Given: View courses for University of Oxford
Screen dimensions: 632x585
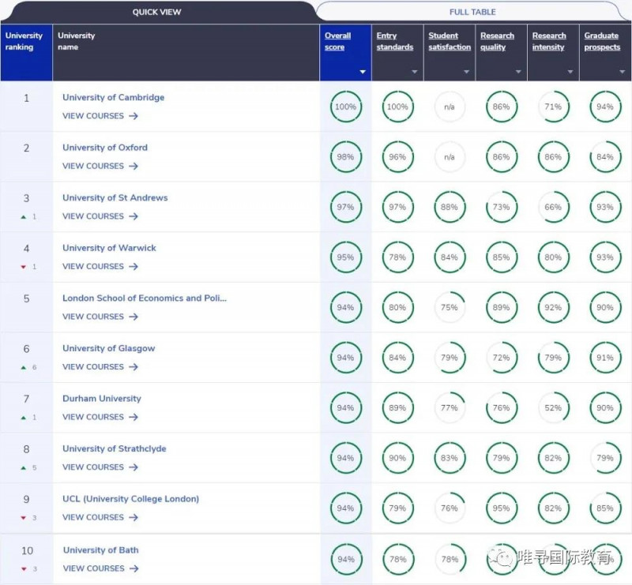Looking at the screenshot, I should click(100, 166).
